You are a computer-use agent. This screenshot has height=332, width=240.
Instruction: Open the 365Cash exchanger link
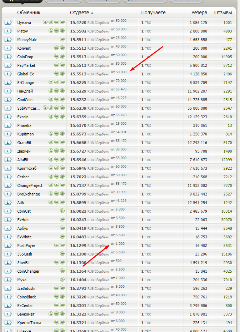tap(25, 254)
